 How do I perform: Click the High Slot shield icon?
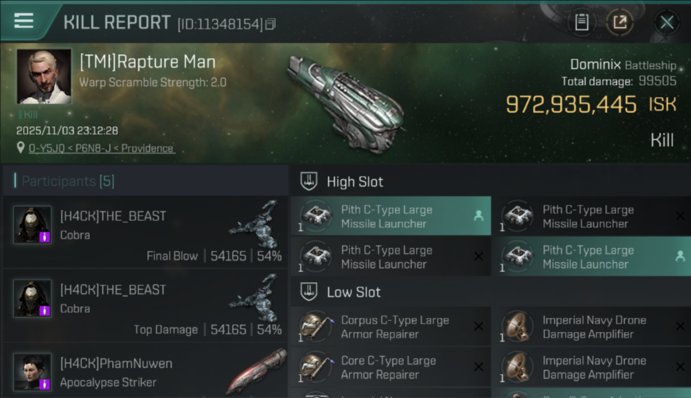pos(309,181)
